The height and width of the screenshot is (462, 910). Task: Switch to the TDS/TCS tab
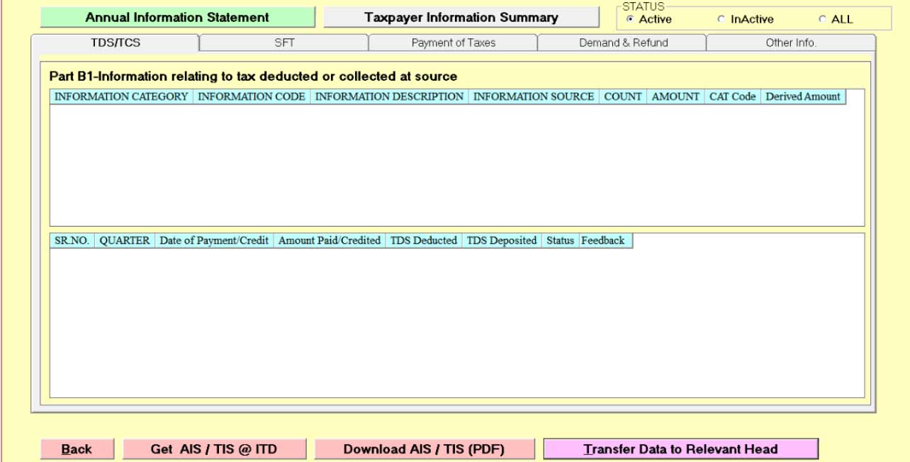(x=116, y=43)
